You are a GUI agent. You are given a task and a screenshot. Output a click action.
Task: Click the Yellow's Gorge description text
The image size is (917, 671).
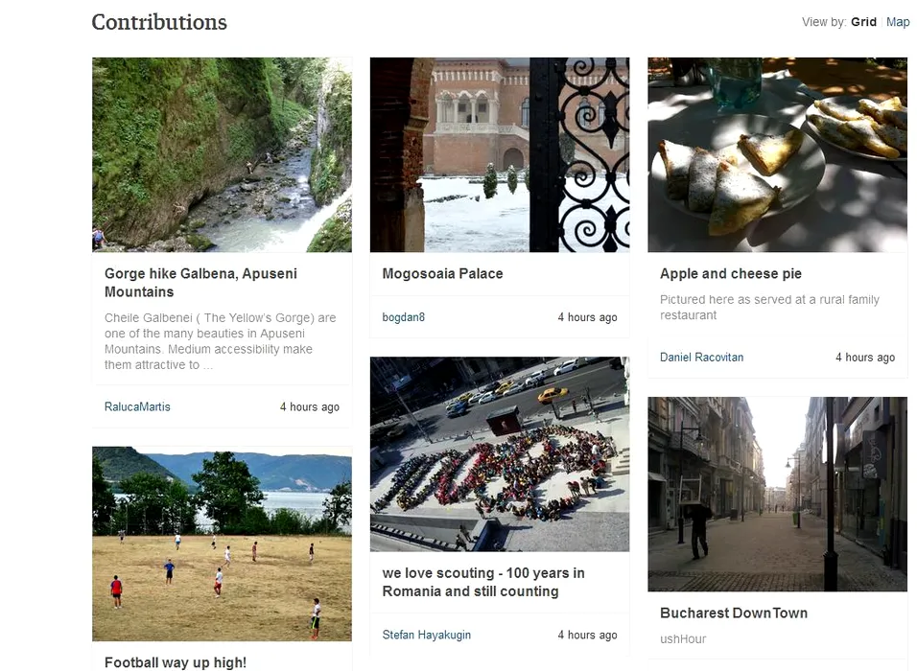click(220, 341)
